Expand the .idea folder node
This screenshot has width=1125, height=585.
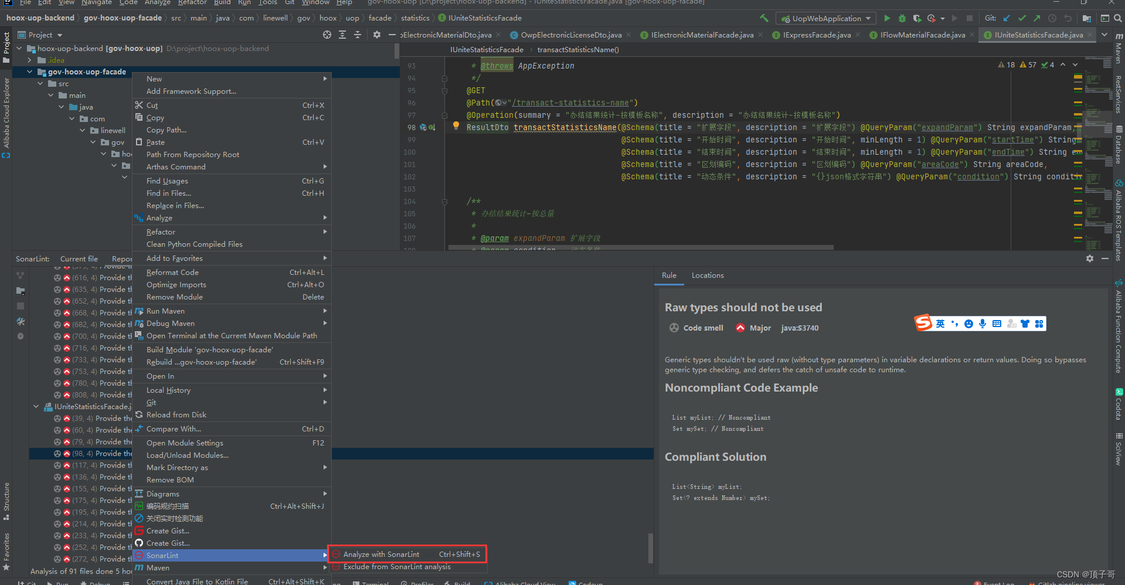(x=30, y=60)
